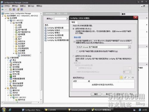Open the 文件 menu
Screen dimensions: 149x112
click(x=7, y=6)
